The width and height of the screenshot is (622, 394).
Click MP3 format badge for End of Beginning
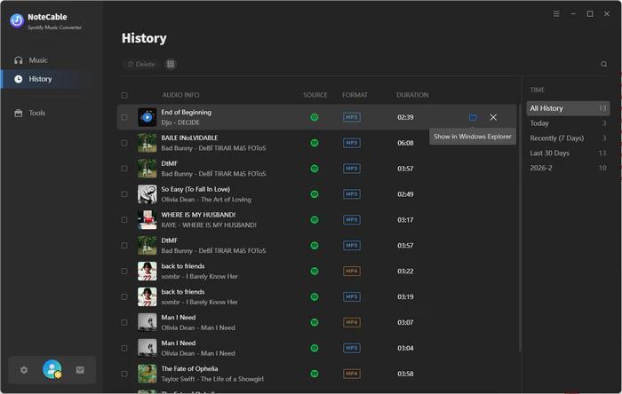point(352,117)
